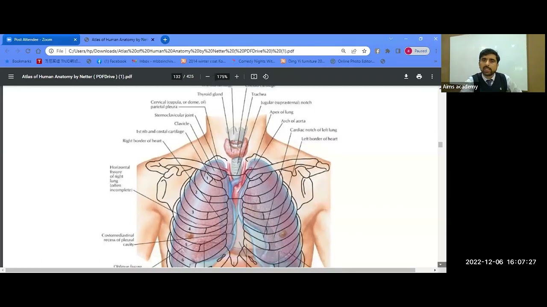Share this page from address bar
Screen dimensions: 547x307
click(x=354, y=51)
